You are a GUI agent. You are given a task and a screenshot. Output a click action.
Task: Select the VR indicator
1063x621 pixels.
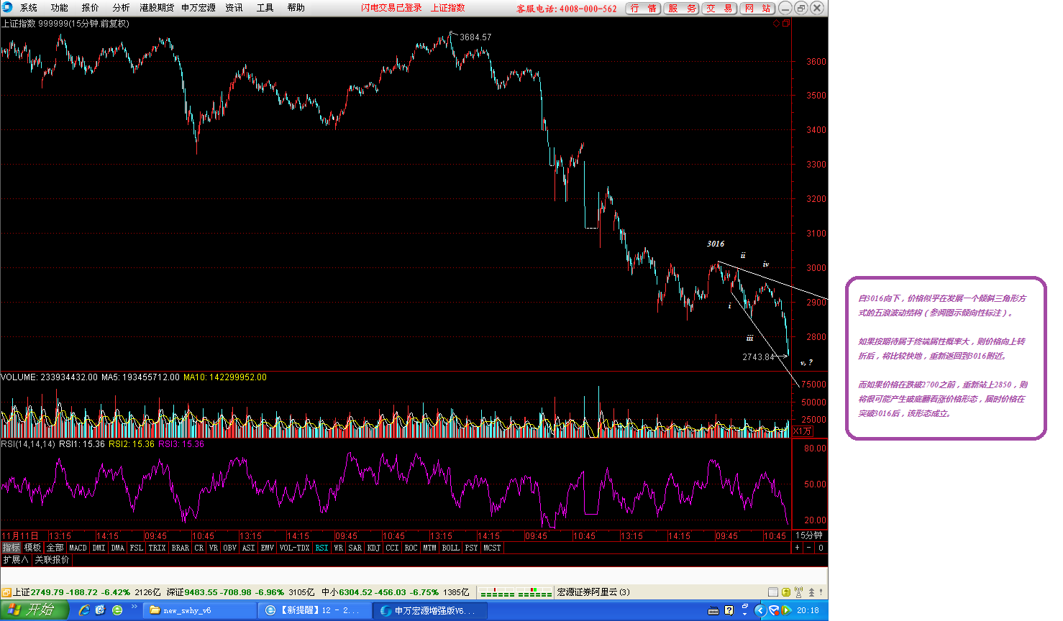[x=213, y=548]
